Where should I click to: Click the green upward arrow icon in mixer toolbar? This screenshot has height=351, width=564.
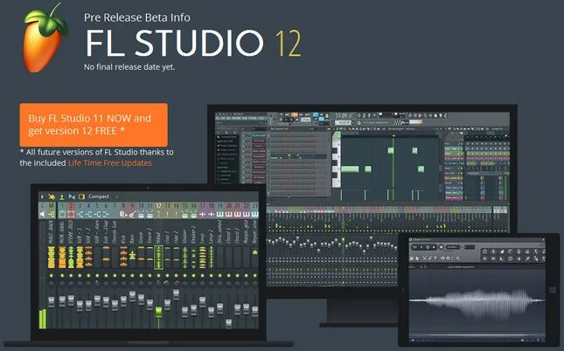[62, 196]
